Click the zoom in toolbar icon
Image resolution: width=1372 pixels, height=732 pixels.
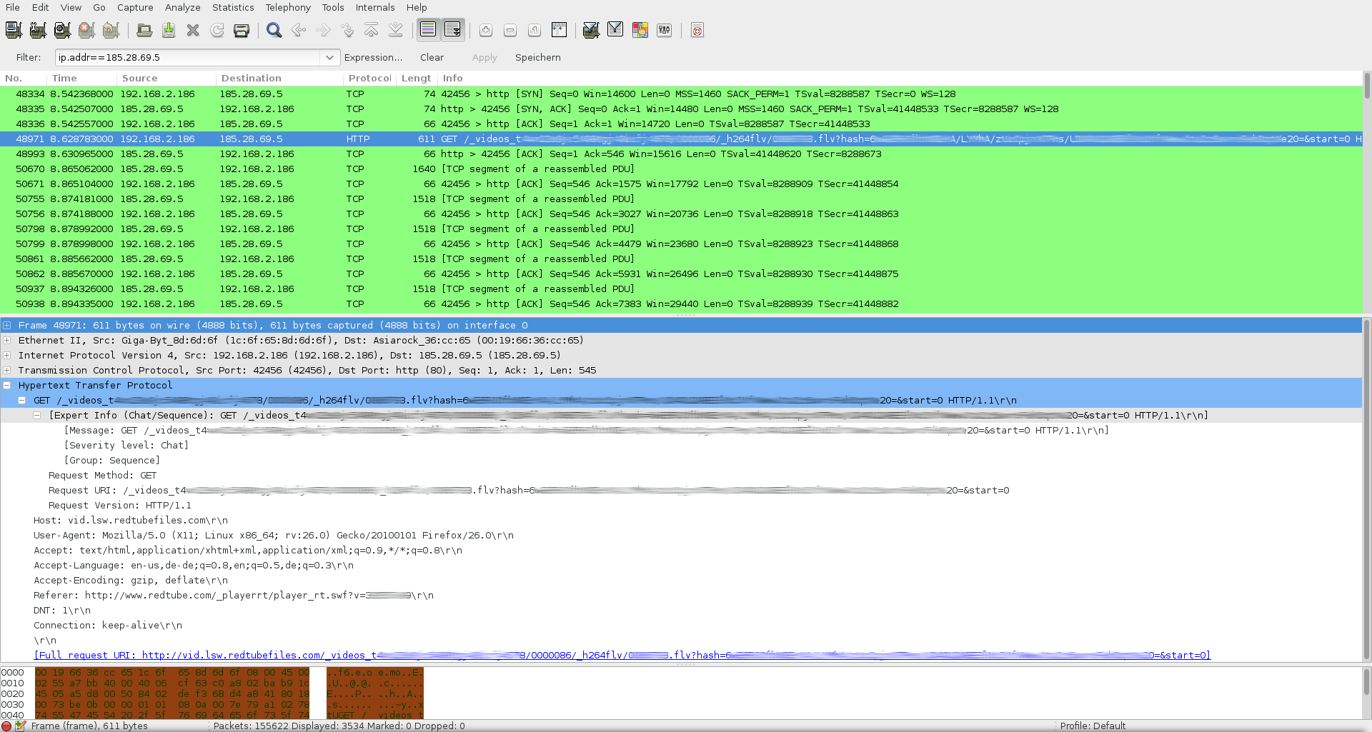tap(486, 30)
